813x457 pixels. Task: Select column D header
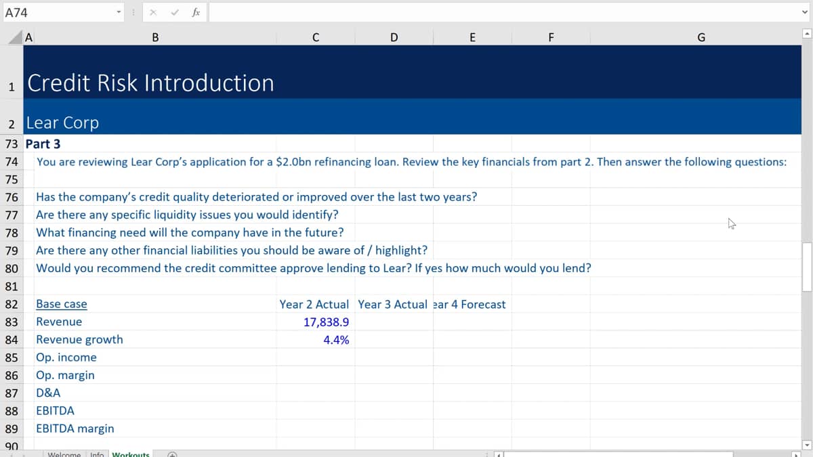(394, 38)
